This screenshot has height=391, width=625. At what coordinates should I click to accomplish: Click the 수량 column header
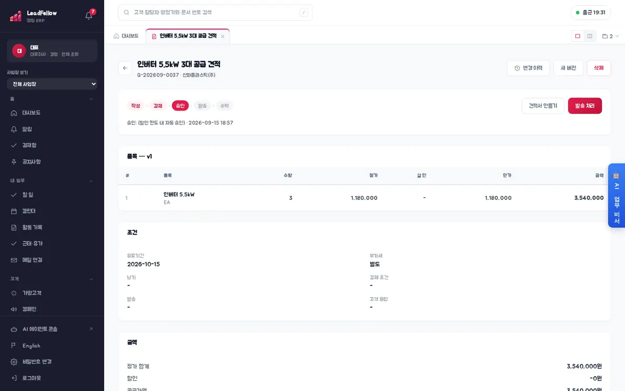pyautogui.click(x=288, y=176)
